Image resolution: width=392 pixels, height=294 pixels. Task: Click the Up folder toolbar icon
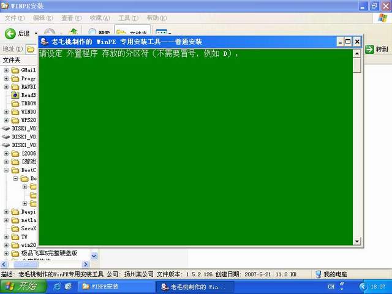(73, 31)
